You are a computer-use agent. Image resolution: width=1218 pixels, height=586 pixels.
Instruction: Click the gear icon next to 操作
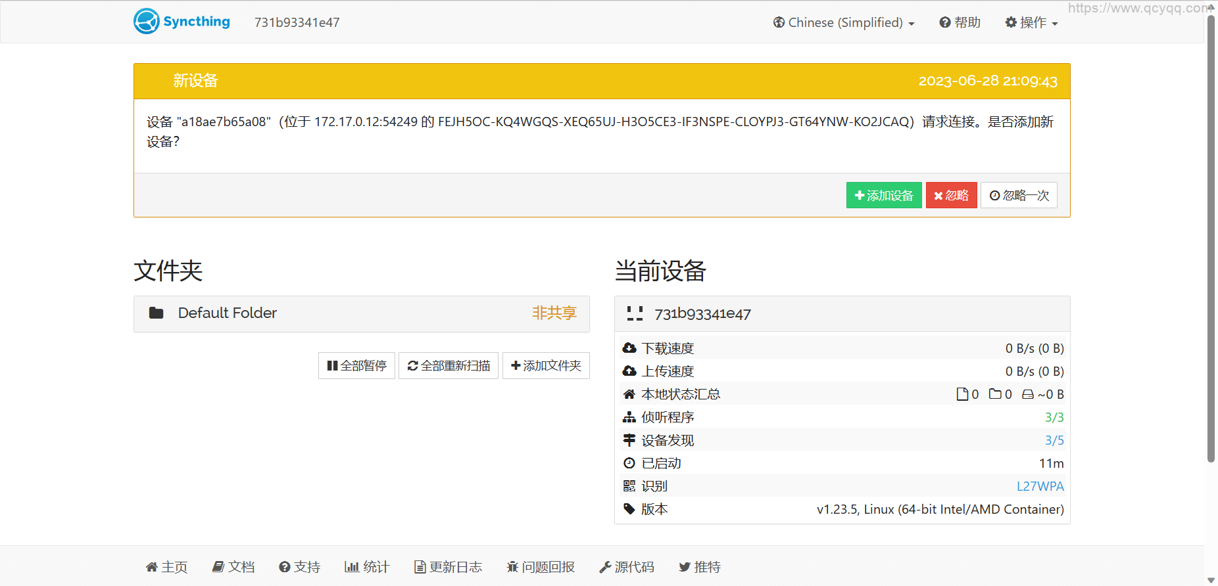pyautogui.click(x=1011, y=22)
